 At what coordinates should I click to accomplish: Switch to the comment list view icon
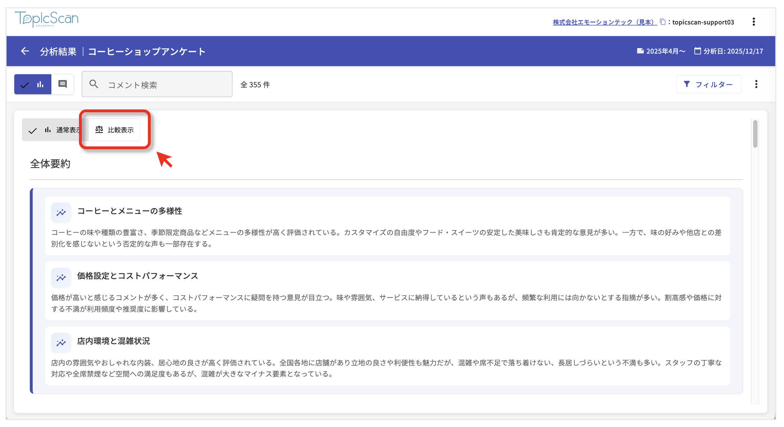(62, 84)
